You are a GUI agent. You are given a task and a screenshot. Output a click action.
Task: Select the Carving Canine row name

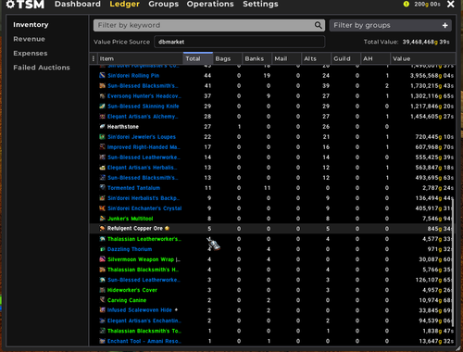click(127, 300)
